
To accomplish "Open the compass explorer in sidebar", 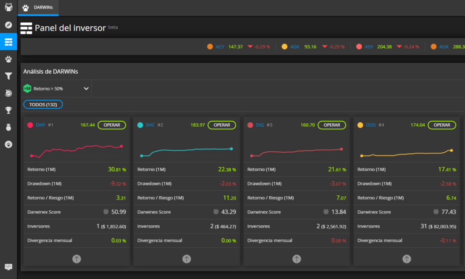I will tap(8, 25).
